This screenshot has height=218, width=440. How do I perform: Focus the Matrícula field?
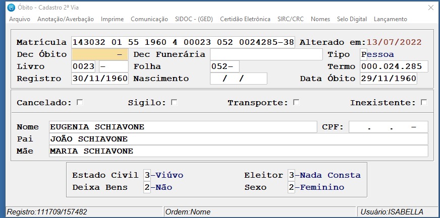click(183, 42)
